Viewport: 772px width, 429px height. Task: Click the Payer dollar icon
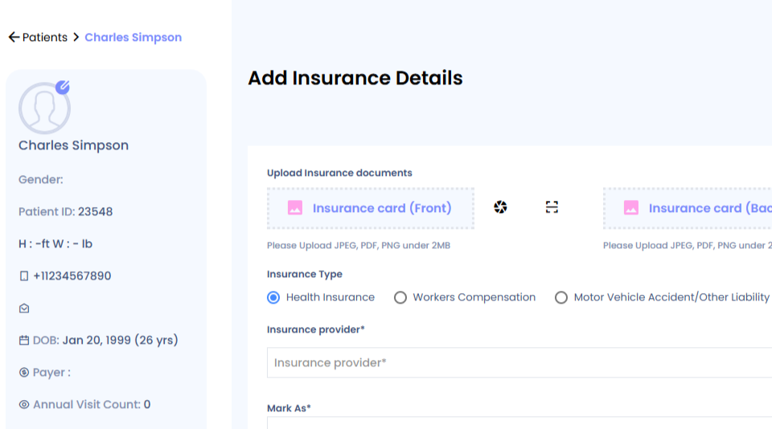[24, 373]
